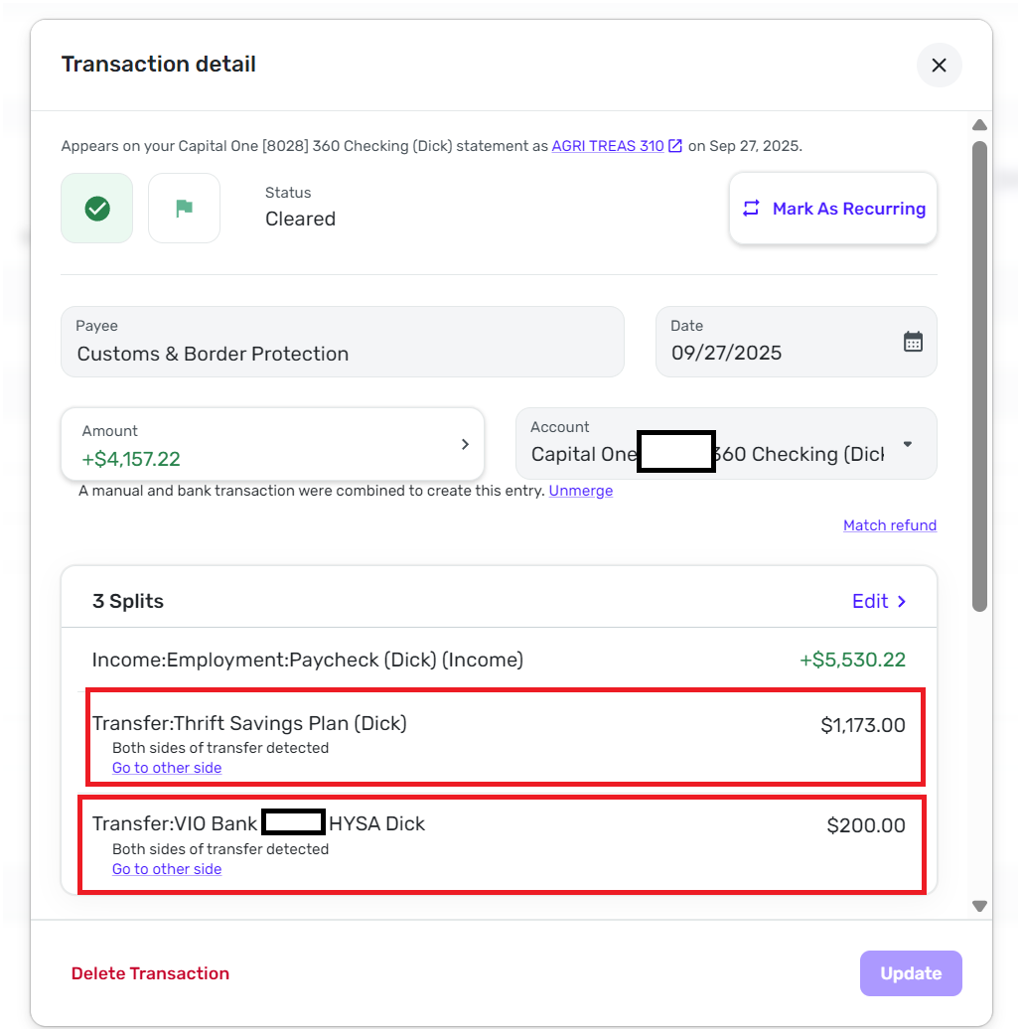Open the date picker calendar icon
1021x1032 pixels.
913,342
